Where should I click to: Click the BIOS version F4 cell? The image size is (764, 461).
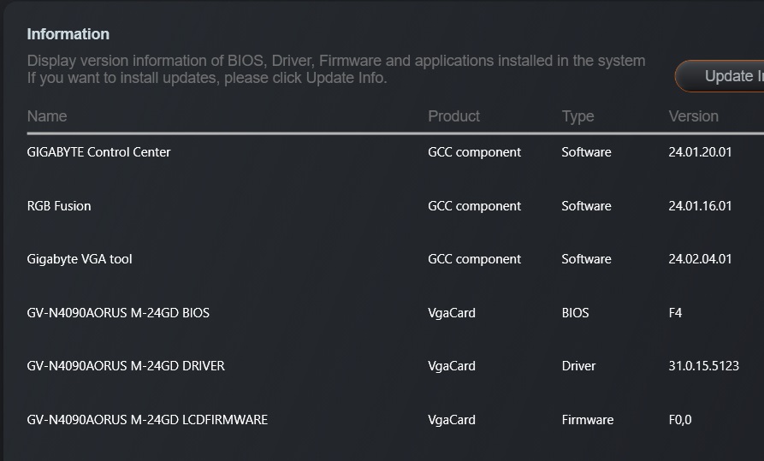click(x=676, y=313)
